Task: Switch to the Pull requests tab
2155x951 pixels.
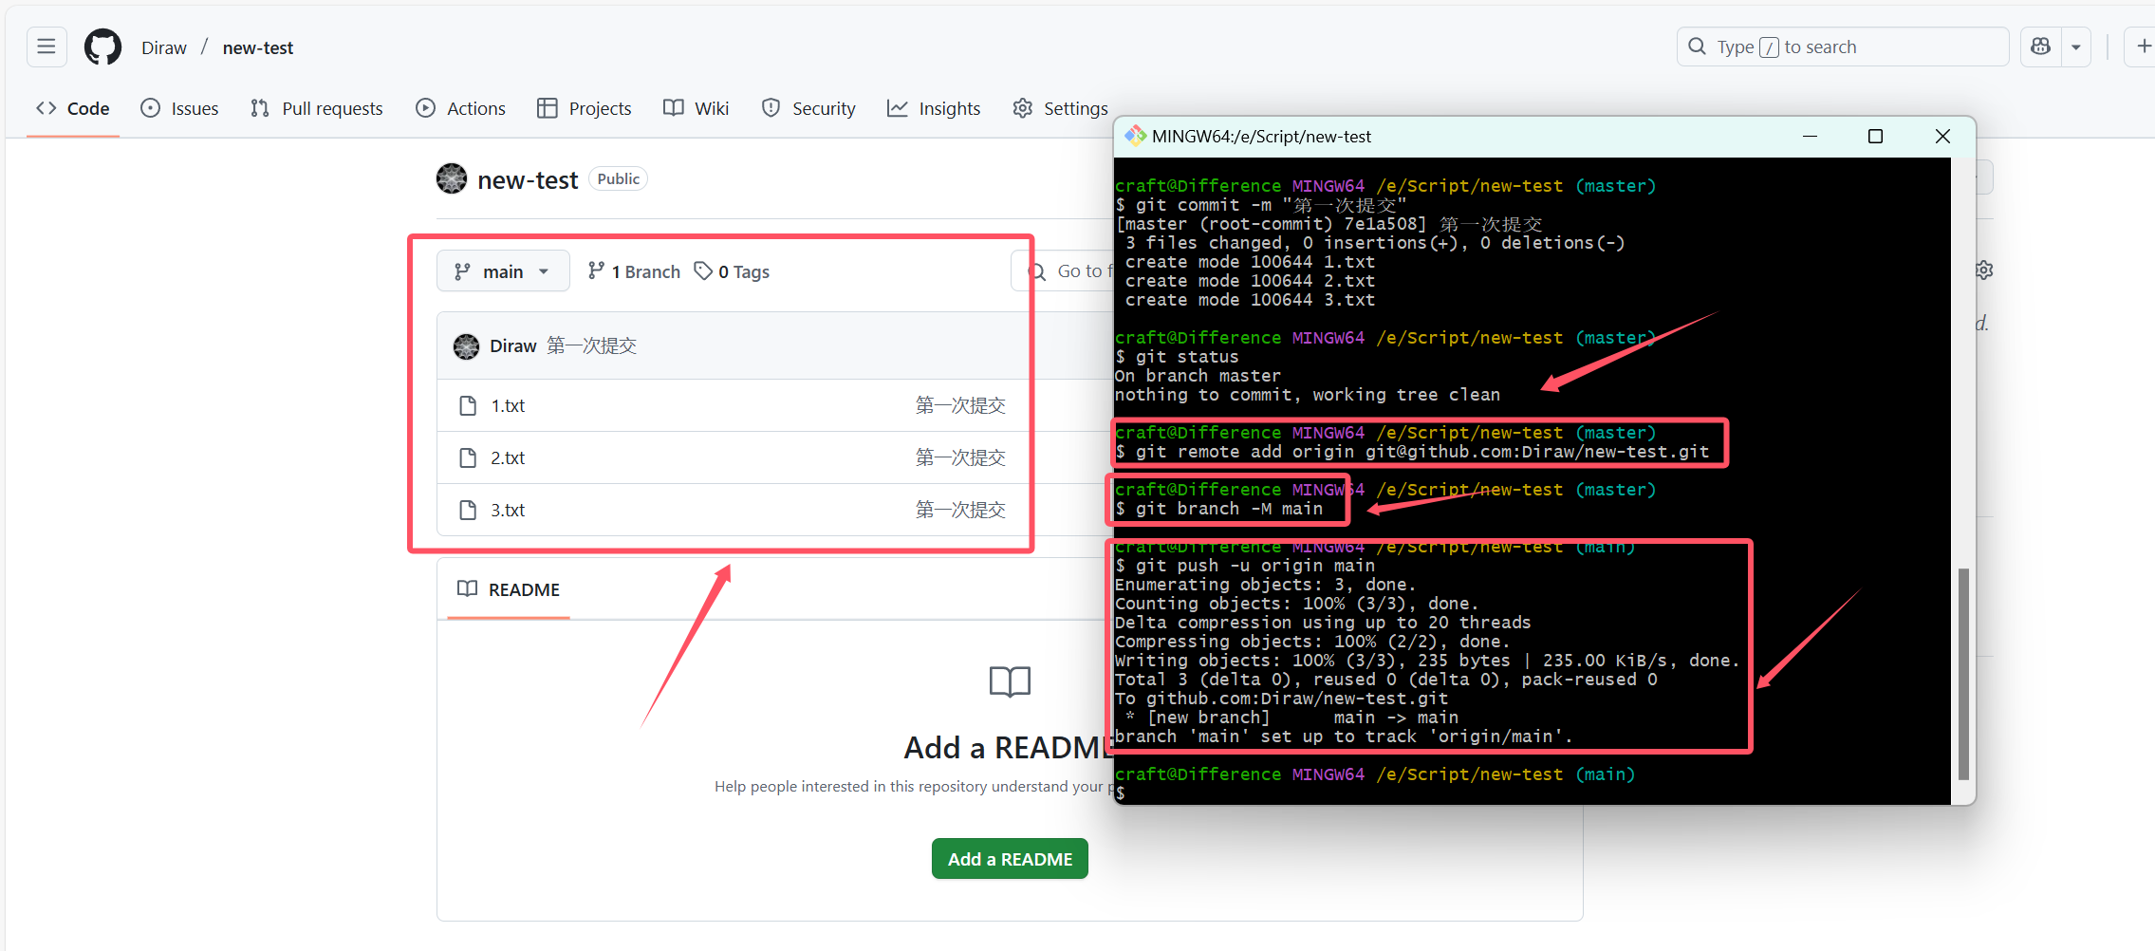Action: point(317,108)
